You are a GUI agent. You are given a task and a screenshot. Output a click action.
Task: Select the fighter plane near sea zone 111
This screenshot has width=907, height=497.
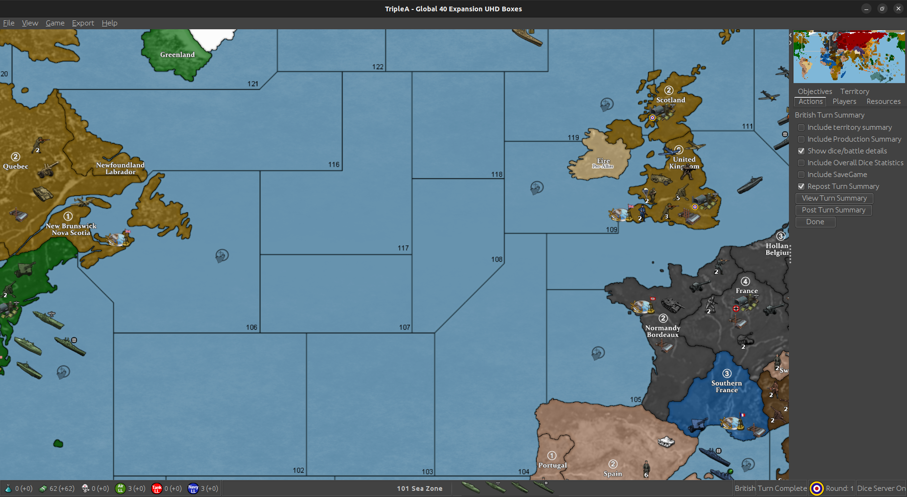[x=769, y=96]
